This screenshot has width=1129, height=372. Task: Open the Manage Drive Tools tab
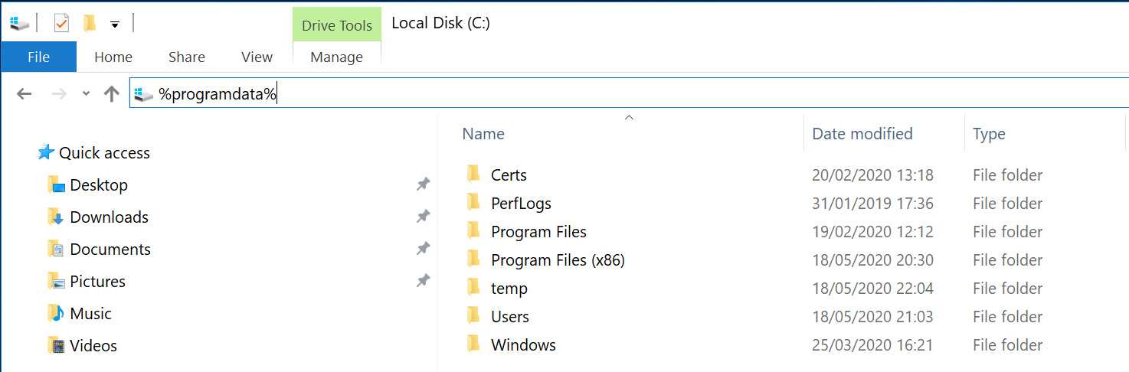click(337, 57)
